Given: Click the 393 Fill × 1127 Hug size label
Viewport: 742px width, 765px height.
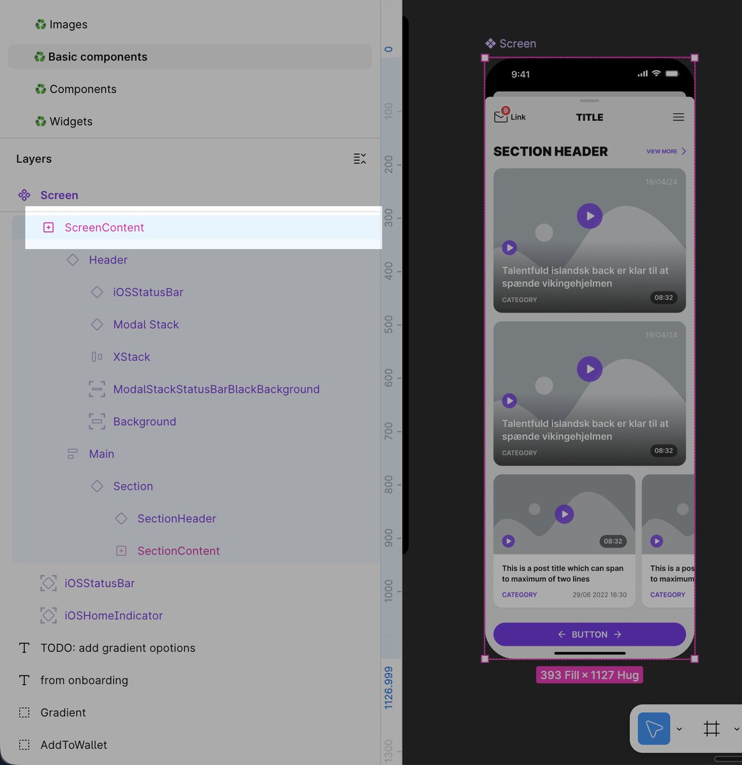Looking at the screenshot, I should [x=590, y=675].
